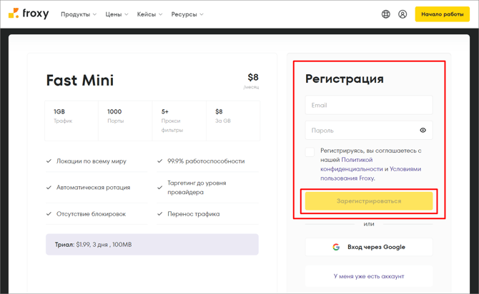The image size is (479, 294).
Task: Expand the Продукты dropdown chevron
Action: [94, 14]
